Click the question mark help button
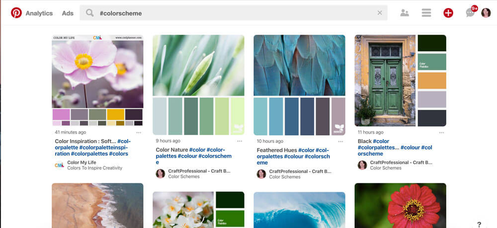The image size is (497, 228). [x=479, y=225]
